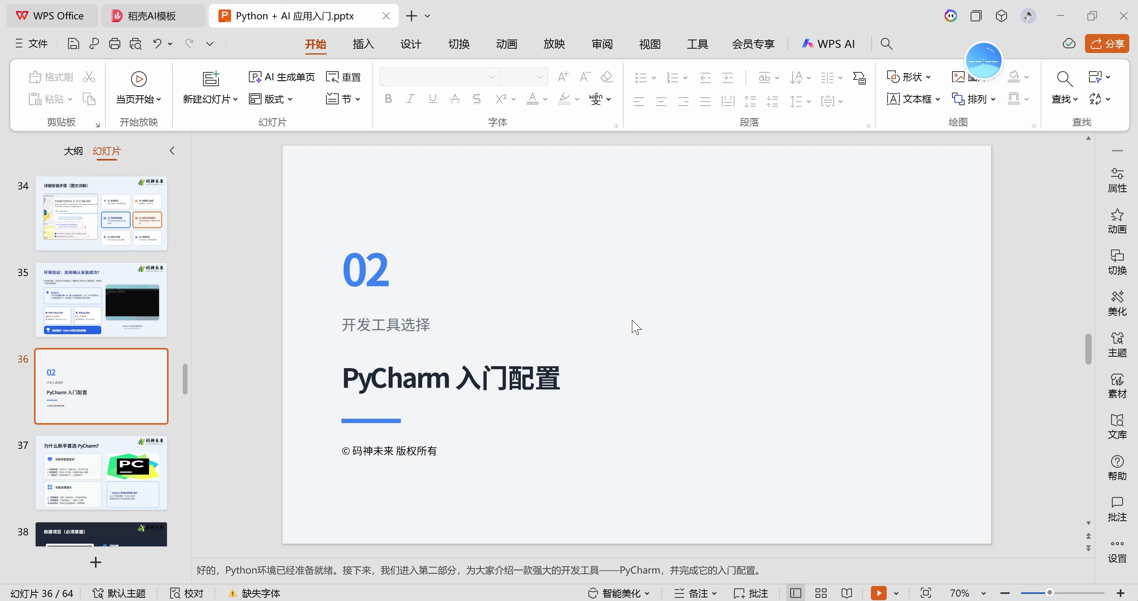1138x601 pixels.
Task: Open the 文件 menu
Action: tap(32, 44)
